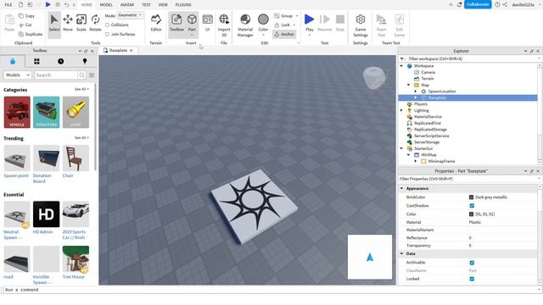Open Game Settings
The width and height of the screenshot is (543, 305).
tap(360, 25)
